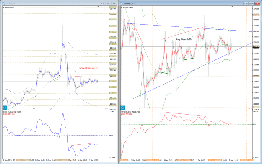Click the GPC_DivOsc_H1 indicator label

[x=13, y=112]
